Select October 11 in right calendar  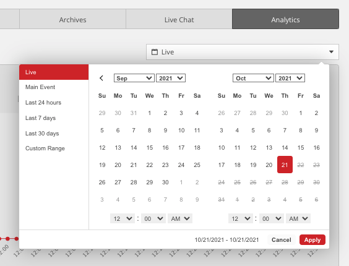tap(237, 148)
